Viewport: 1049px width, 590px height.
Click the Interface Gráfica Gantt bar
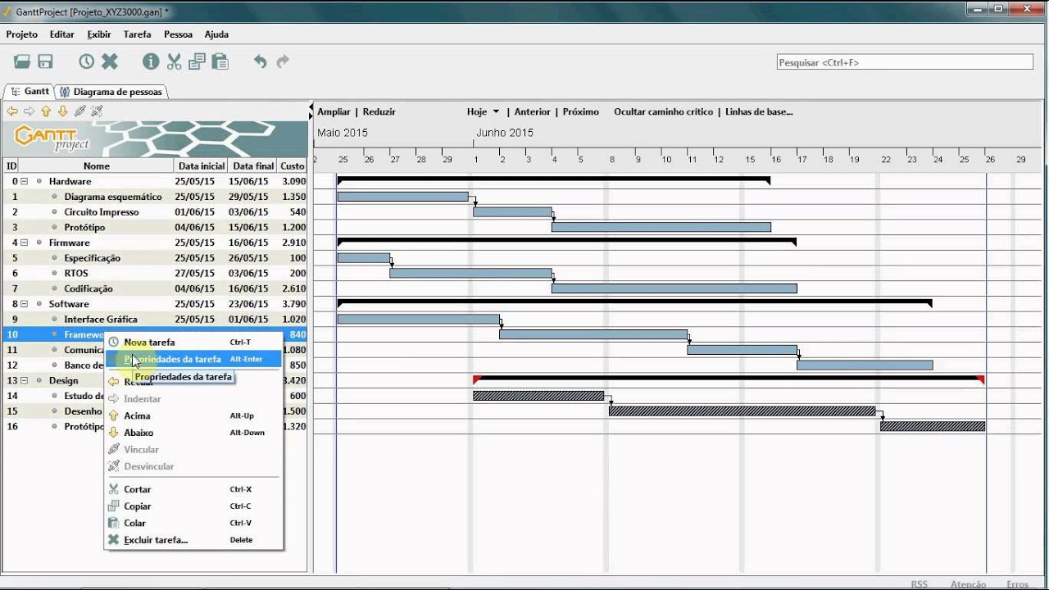click(419, 319)
